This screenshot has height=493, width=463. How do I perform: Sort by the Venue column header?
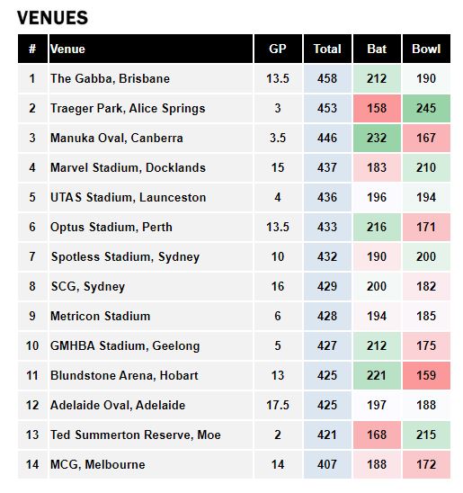pyautogui.click(x=151, y=49)
